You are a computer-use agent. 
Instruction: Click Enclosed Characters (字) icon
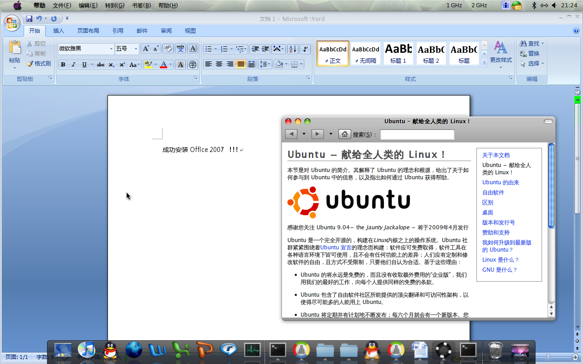click(193, 65)
